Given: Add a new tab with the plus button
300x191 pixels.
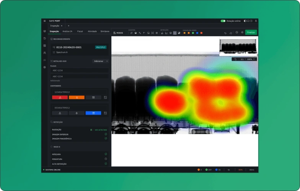Looking at the screenshot, I should pos(69,26).
